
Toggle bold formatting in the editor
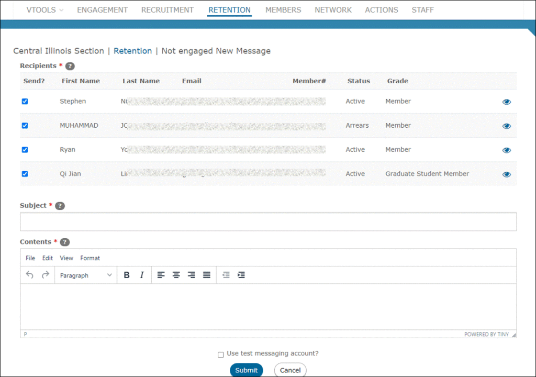click(x=127, y=275)
